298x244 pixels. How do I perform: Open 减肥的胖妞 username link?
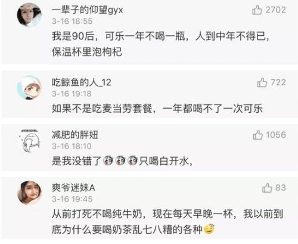click(75, 135)
